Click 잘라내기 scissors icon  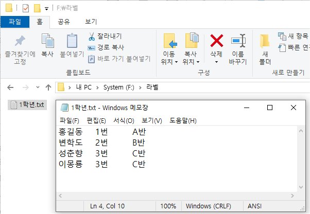pyautogui.click(x=92, y=37)
